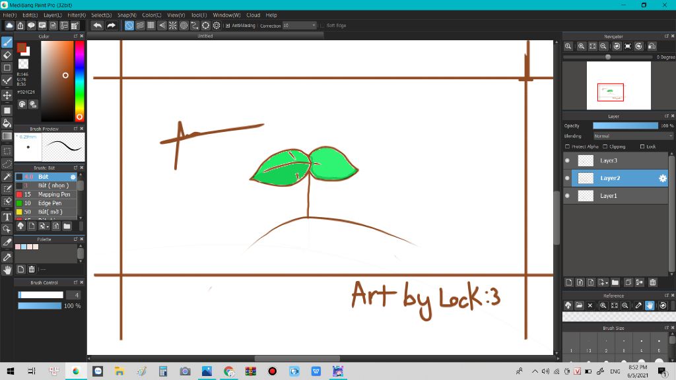
Task: Enable concentric circle snap
Action: pyautogui.click(x=184, y=26)
